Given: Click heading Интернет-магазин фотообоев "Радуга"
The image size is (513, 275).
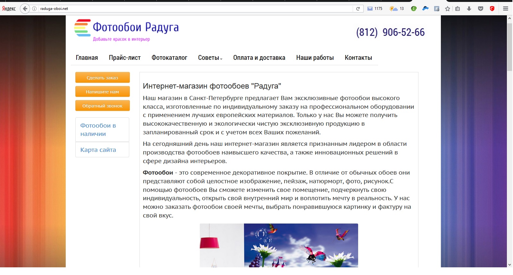Looking at the screenshot, I should (x=212, y=86).
